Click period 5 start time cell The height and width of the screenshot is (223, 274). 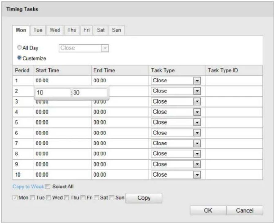pos(62,122)
